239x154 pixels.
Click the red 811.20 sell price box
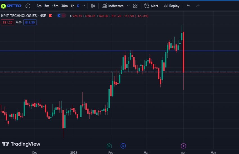click(8, 23)
